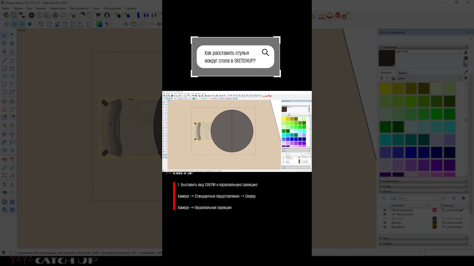Image resolution: width=474 pixels, height=266 pixels.
Task: Activate the Line pencil tool
Action: [x=4, y=60]
